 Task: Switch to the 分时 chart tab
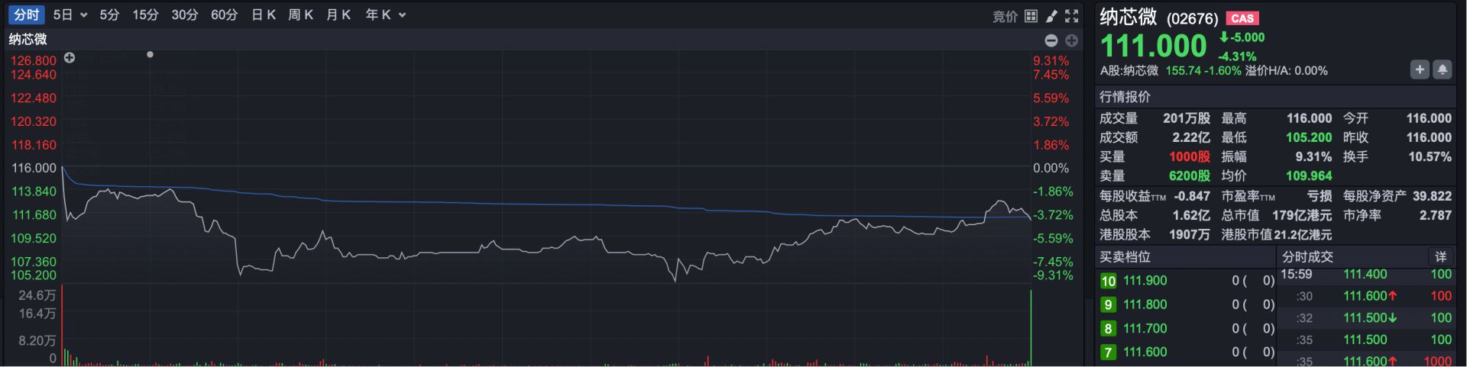(26, 14)
